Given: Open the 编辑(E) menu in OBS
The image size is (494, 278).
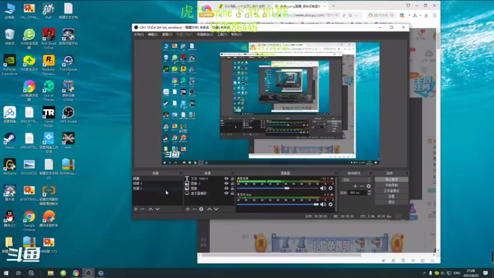Looking at the screenshot, I should point(153,35).
